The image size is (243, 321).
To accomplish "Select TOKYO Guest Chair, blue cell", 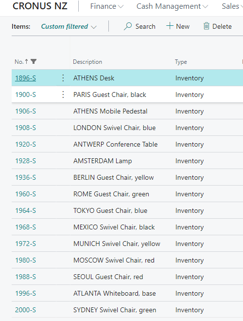I will 110,210.
